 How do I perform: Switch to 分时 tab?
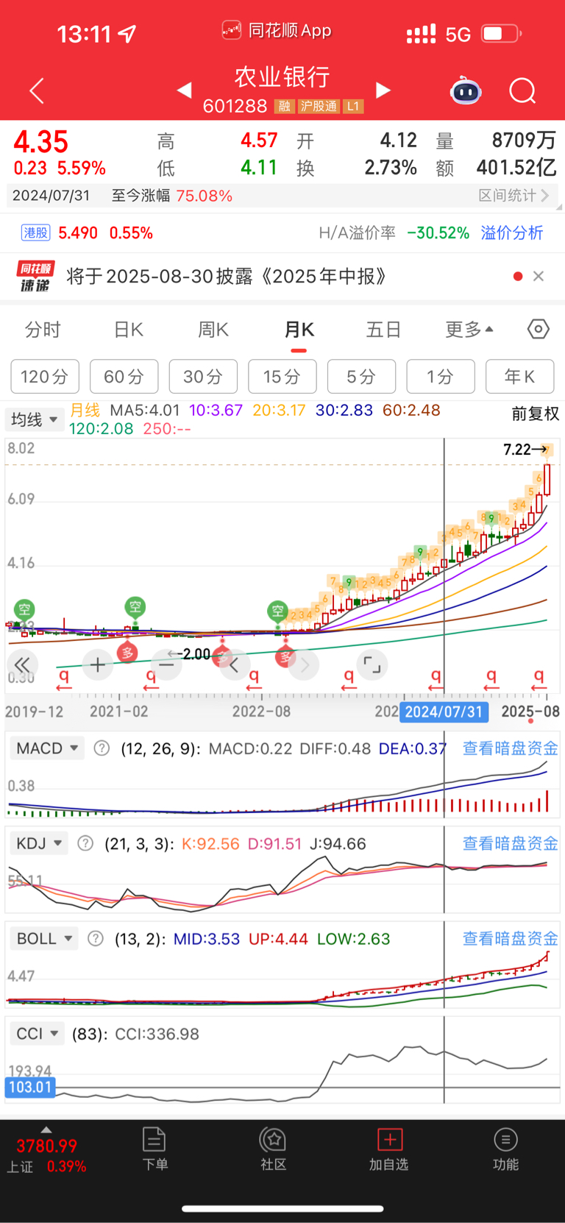[x=43, y=329]
